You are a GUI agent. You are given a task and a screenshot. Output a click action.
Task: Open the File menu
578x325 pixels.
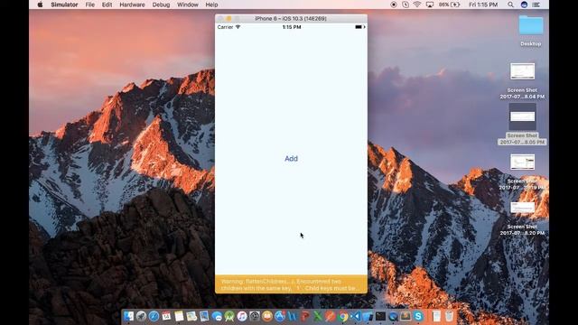[x=90, y=5]
